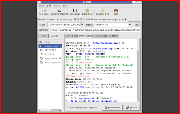Expand the Profile dropdown arrow

[130, 25]
